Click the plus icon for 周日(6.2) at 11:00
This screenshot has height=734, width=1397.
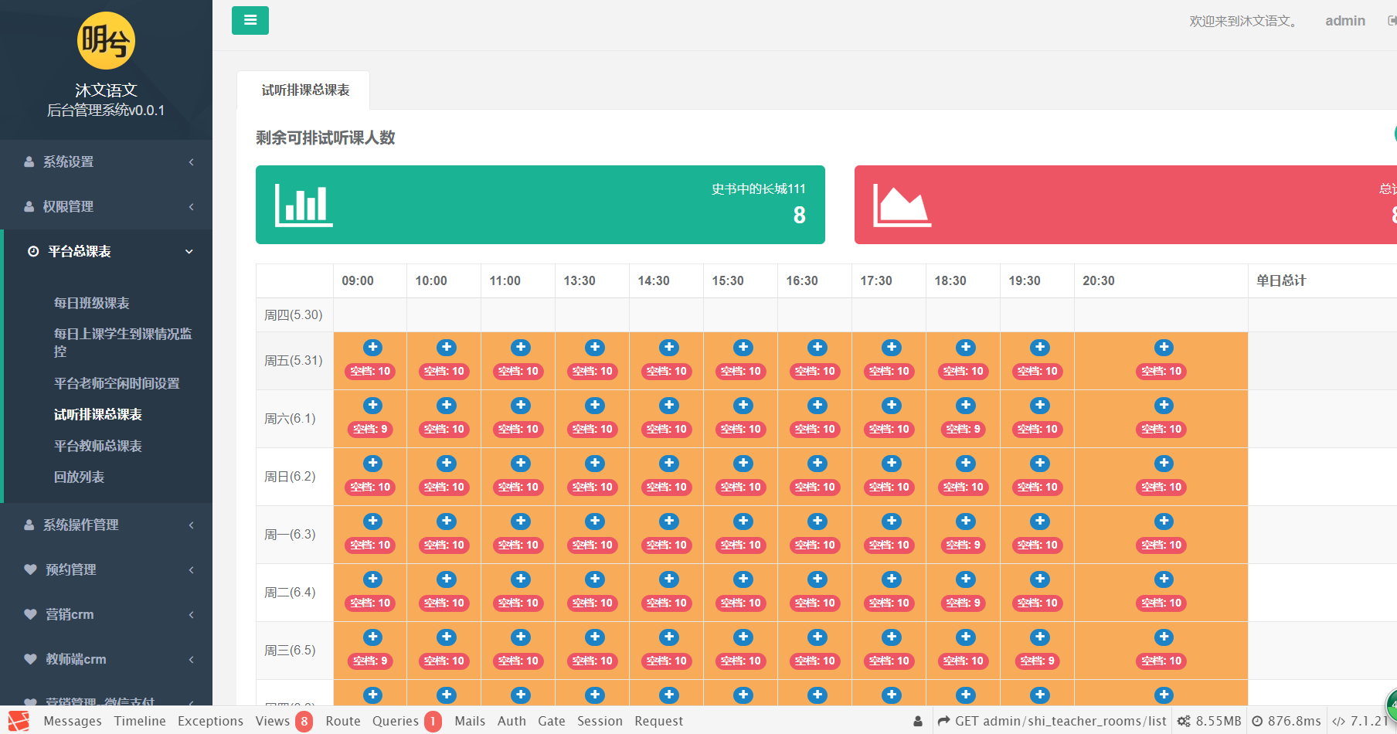tap(521, 464)
